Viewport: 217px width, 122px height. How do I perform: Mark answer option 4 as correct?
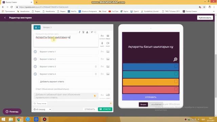coord(35,74)
